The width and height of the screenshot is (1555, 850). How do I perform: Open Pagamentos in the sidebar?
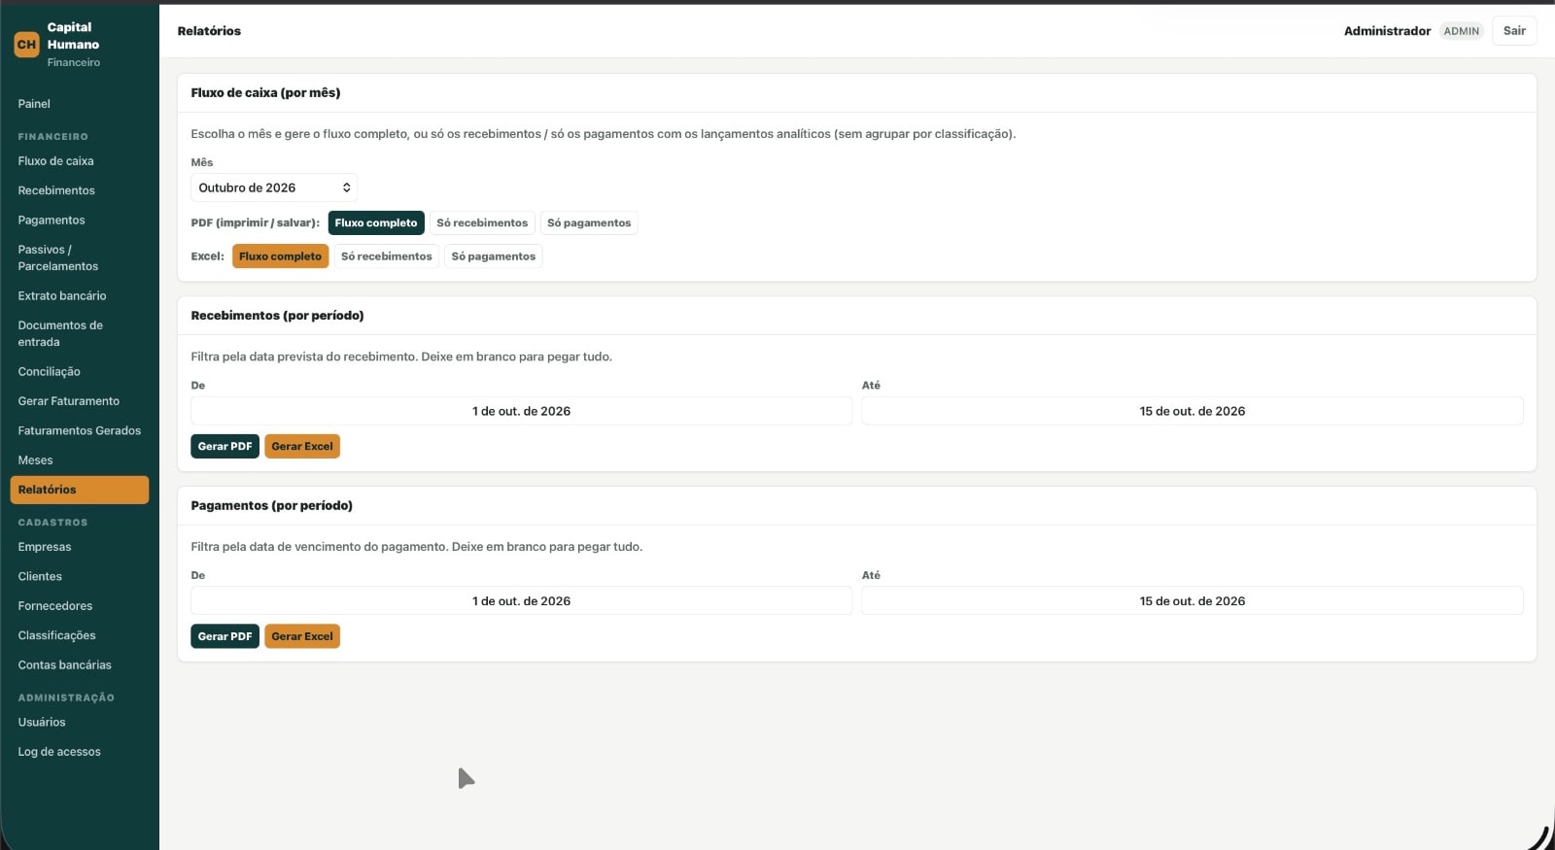80,221
